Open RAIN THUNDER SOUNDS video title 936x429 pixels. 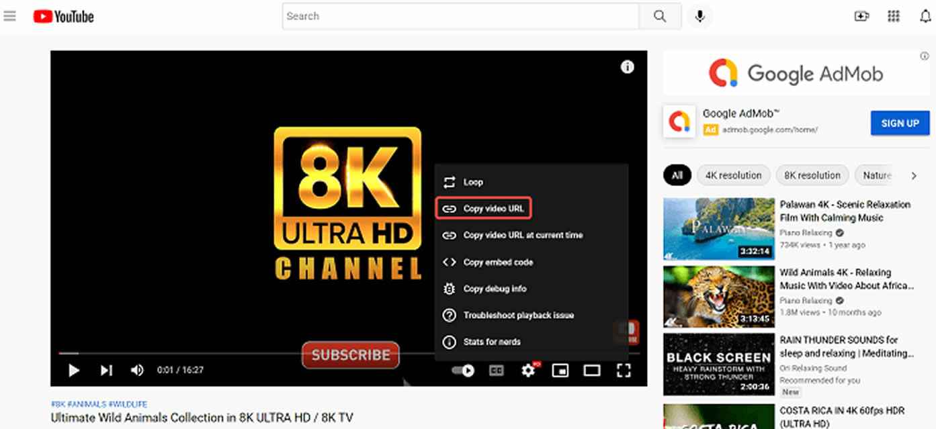[847, 346]
